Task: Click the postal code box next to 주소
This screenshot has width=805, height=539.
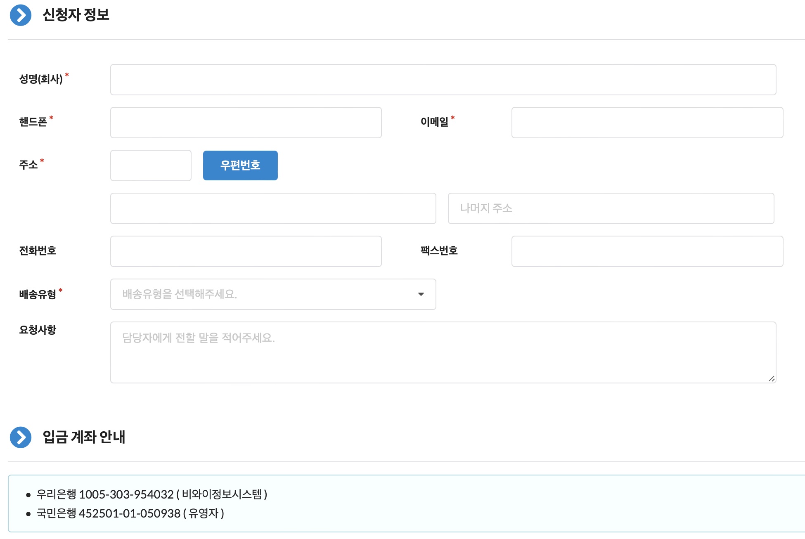Action: (x=150, y=165)
